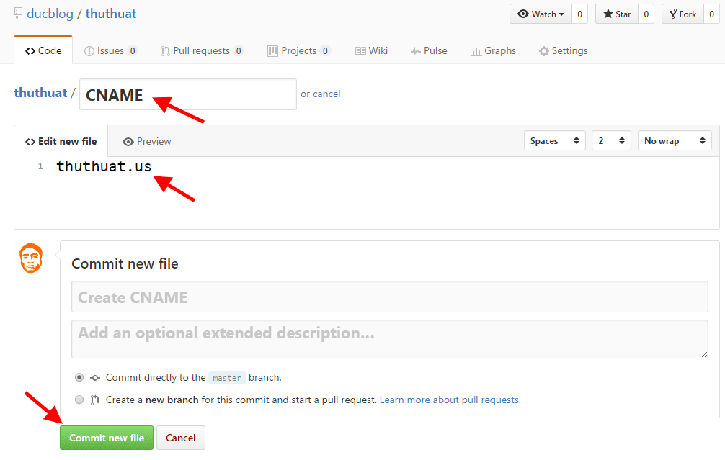Click the Fork count 0

click(711, 14)
